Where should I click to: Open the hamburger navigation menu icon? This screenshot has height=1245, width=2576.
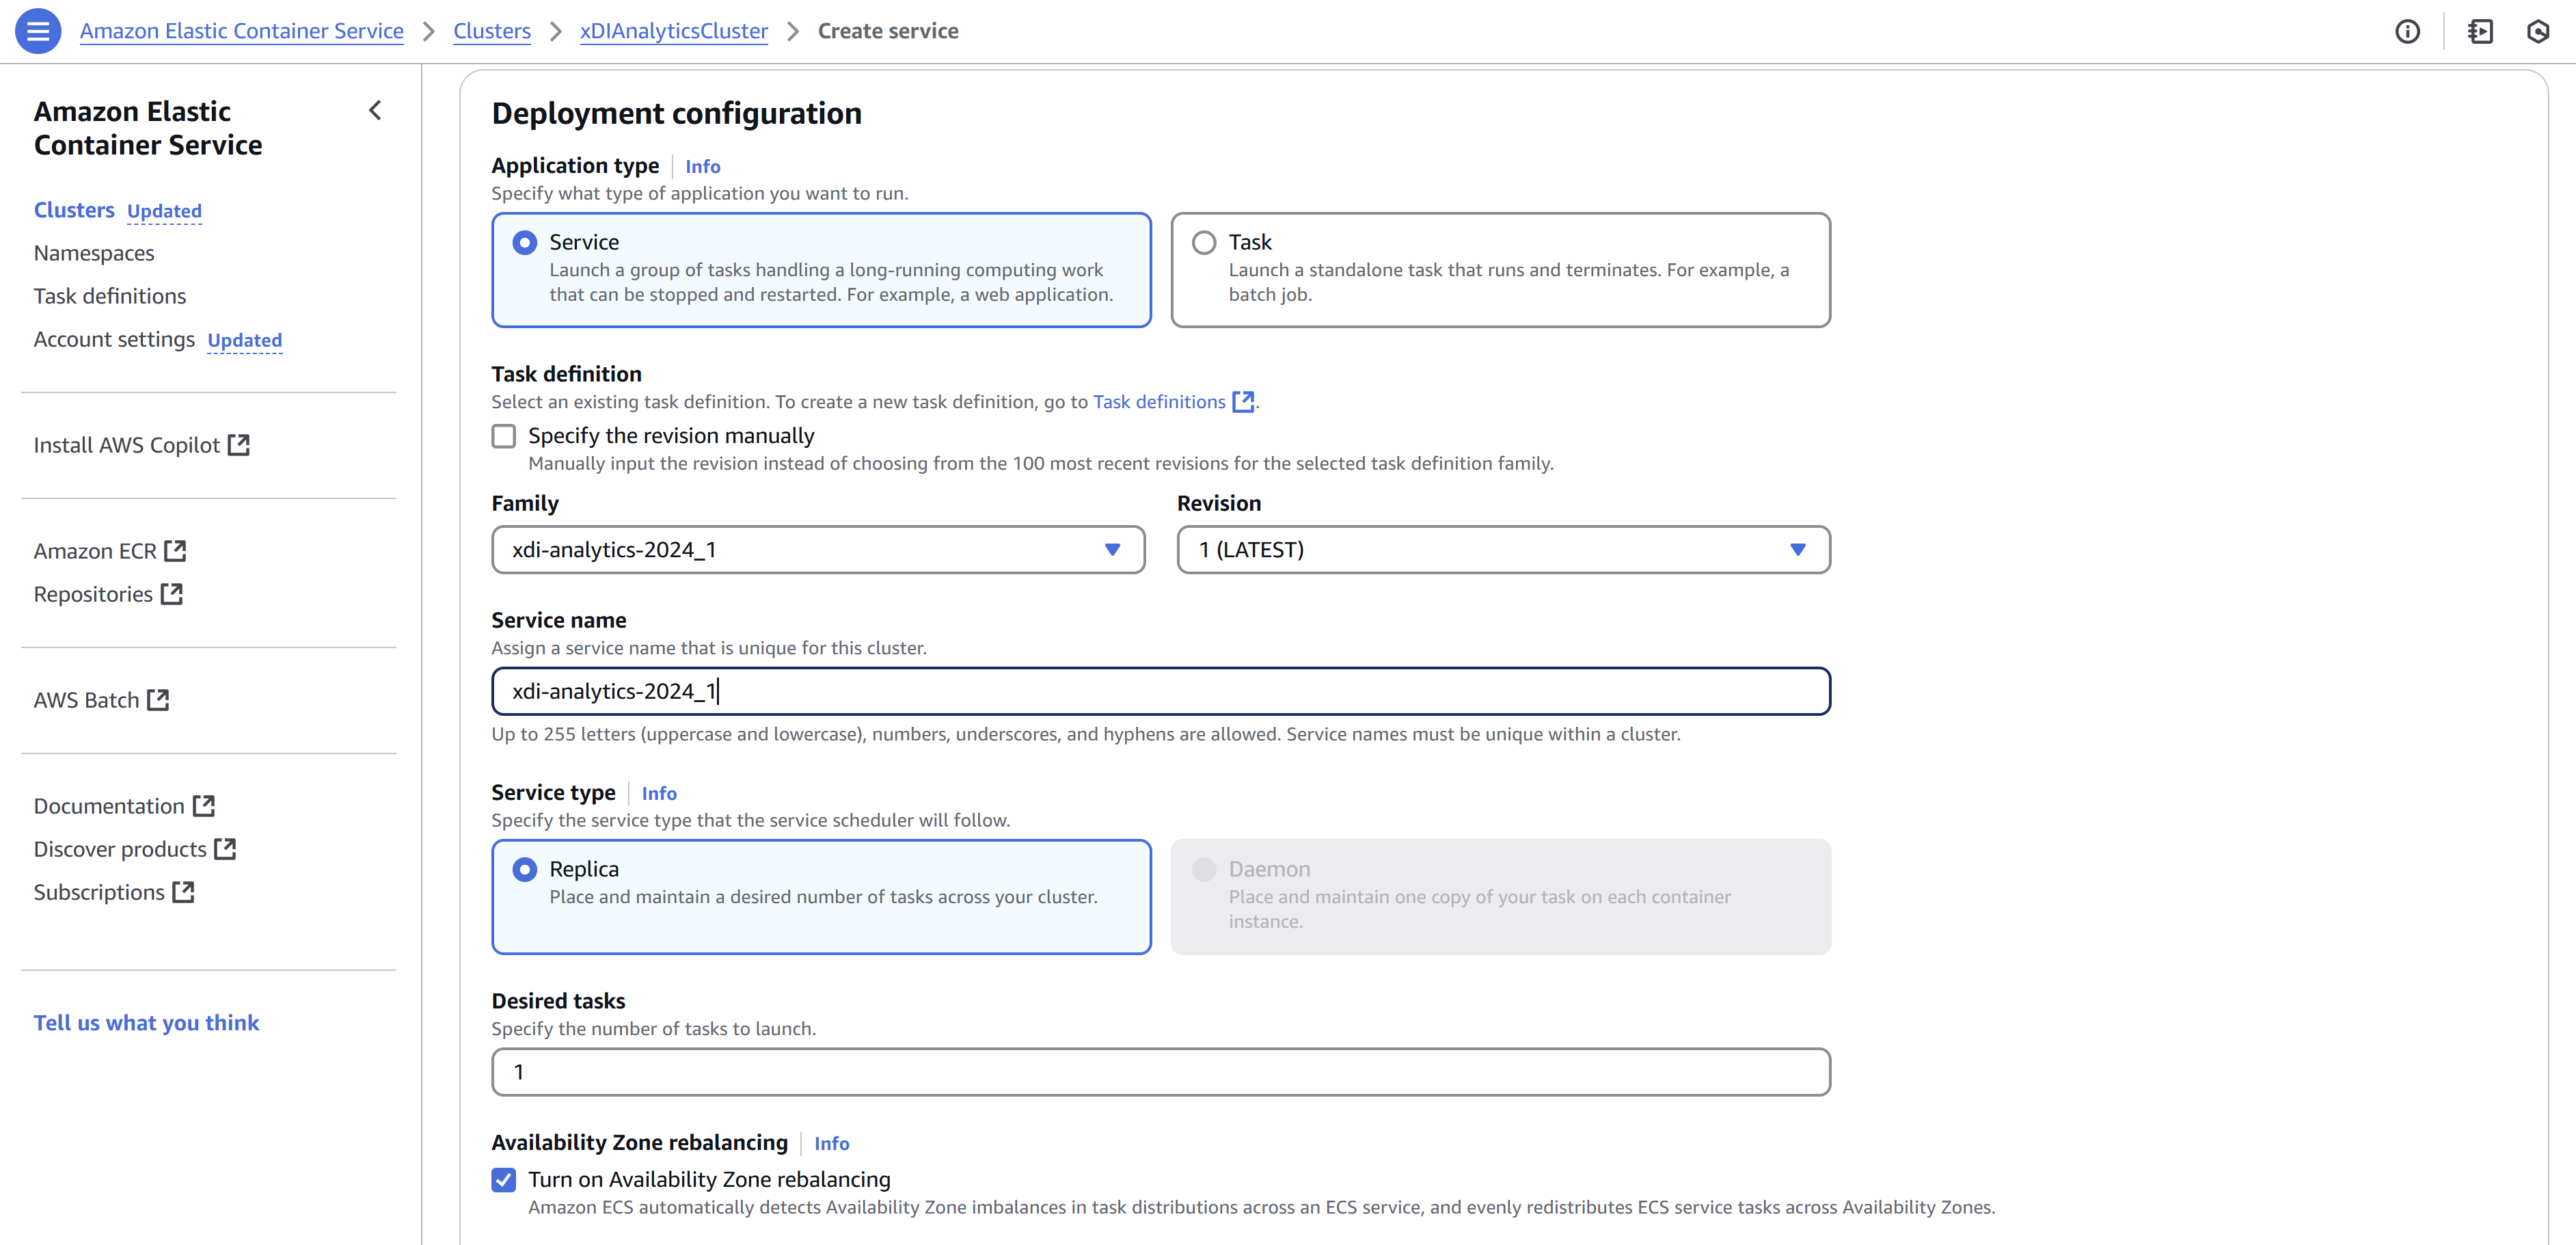(x=38, y=31)
